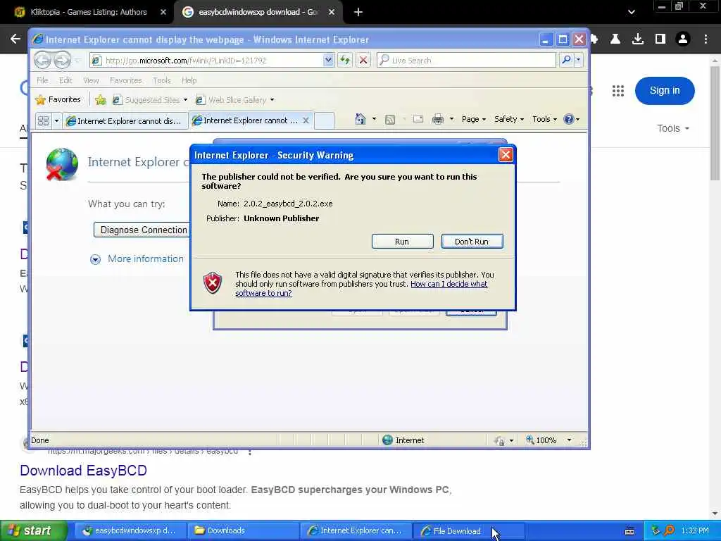Open the Favorites menu in menu bar

[126, 80]
